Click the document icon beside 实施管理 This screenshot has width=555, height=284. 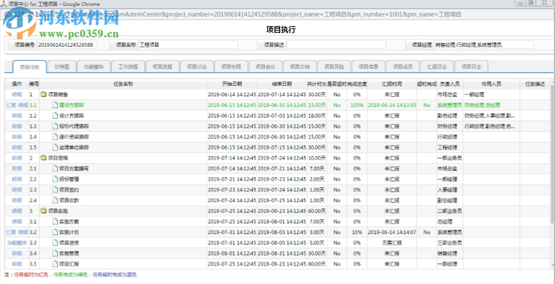click(x=55, y=253)
